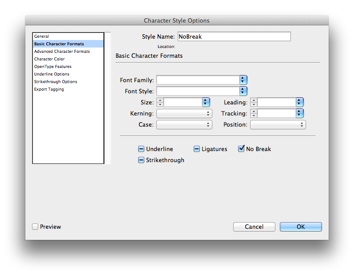This screenshot has width=354, height=275.
Task: Toggle the Ligatures checkbox
Action: pyautogui.click(x=197, y=149)
